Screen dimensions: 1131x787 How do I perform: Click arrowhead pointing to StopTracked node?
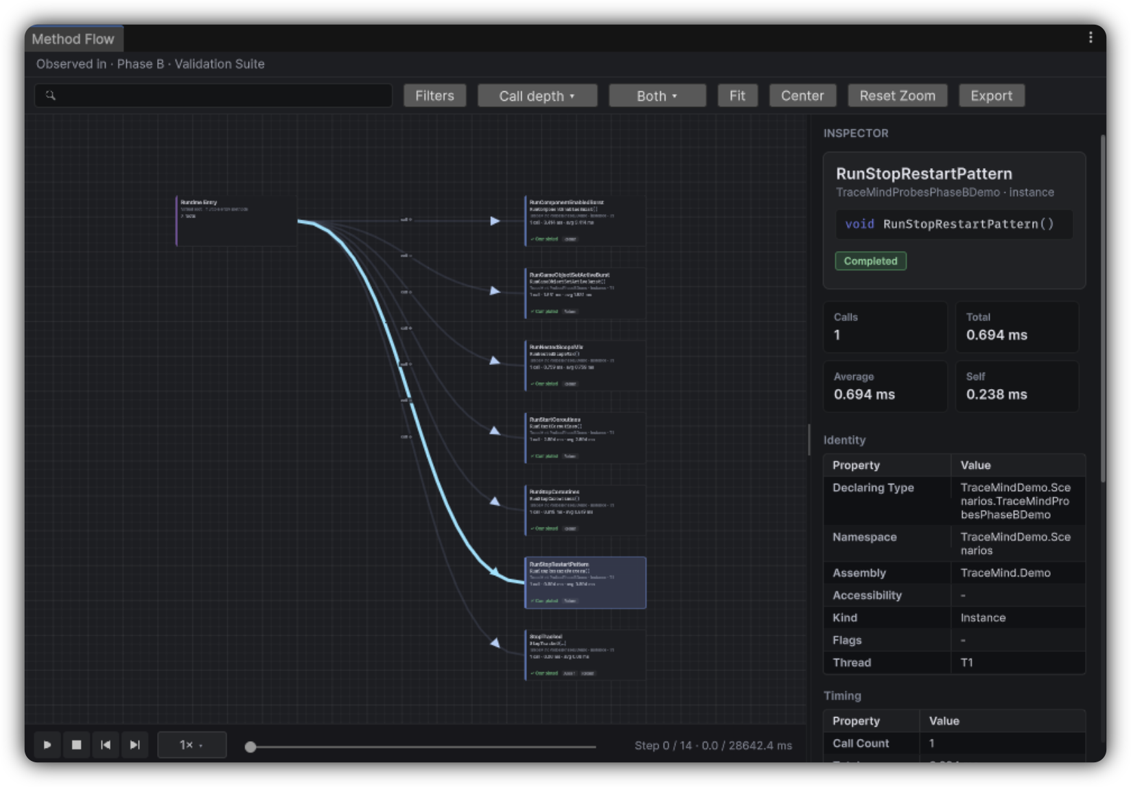pos(495,643)
